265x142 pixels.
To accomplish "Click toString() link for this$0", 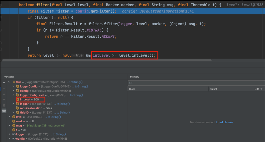I will click(x=63, y=112).
